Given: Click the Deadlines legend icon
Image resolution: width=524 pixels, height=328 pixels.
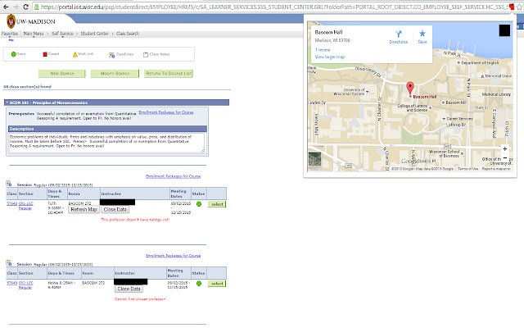Looking at the screenshot, I should [112, 55].
